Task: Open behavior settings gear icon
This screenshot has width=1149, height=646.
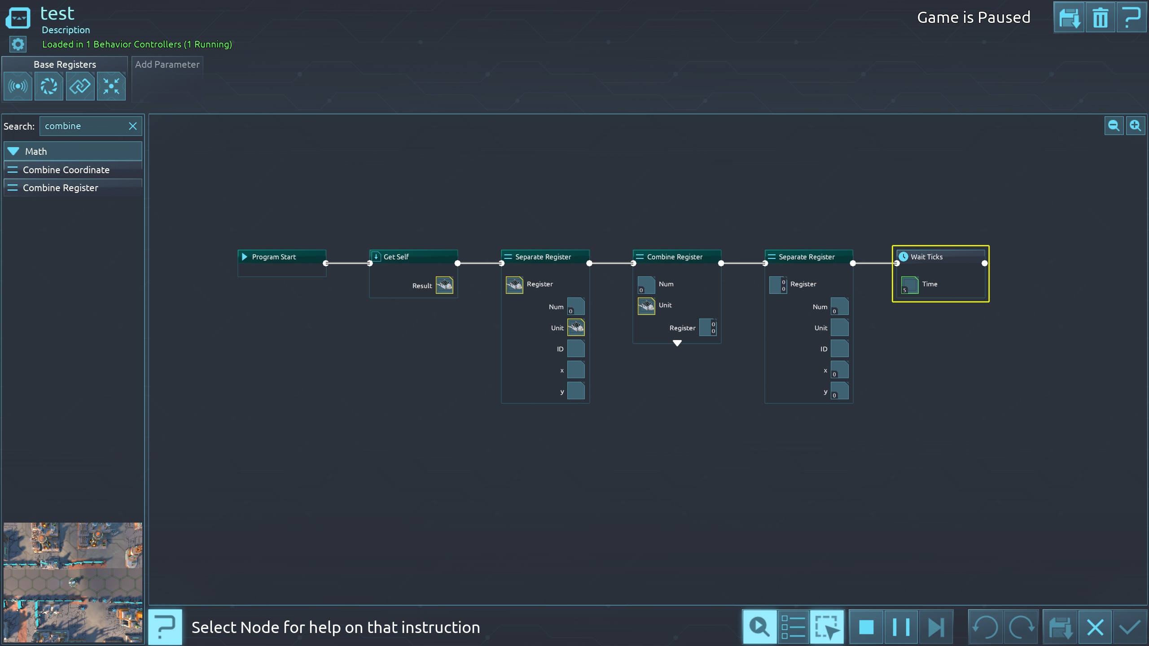Action: pyautogui.click(x=18, y=44)
